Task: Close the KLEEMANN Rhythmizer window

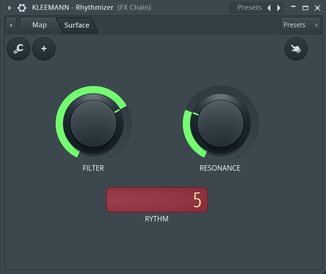Action: point(317,8)
